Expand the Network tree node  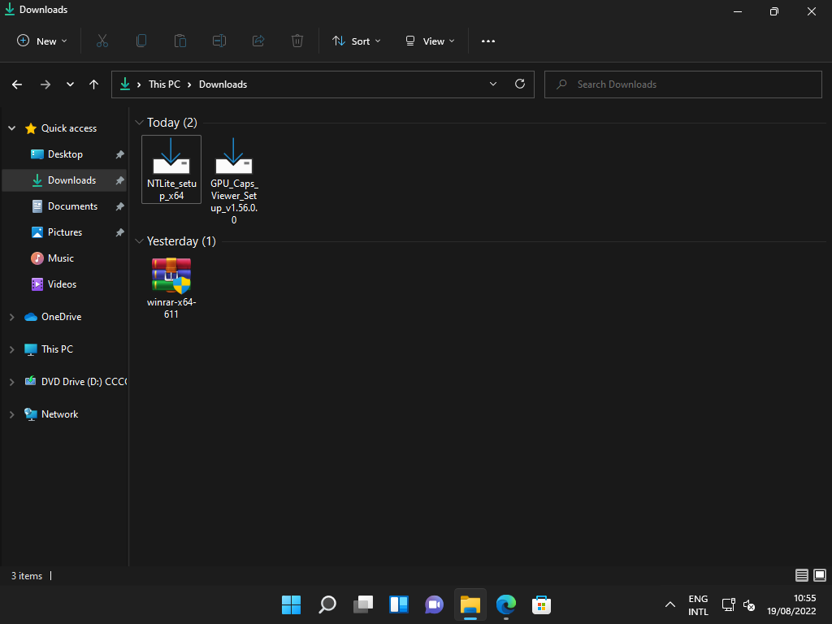point(11,414)
